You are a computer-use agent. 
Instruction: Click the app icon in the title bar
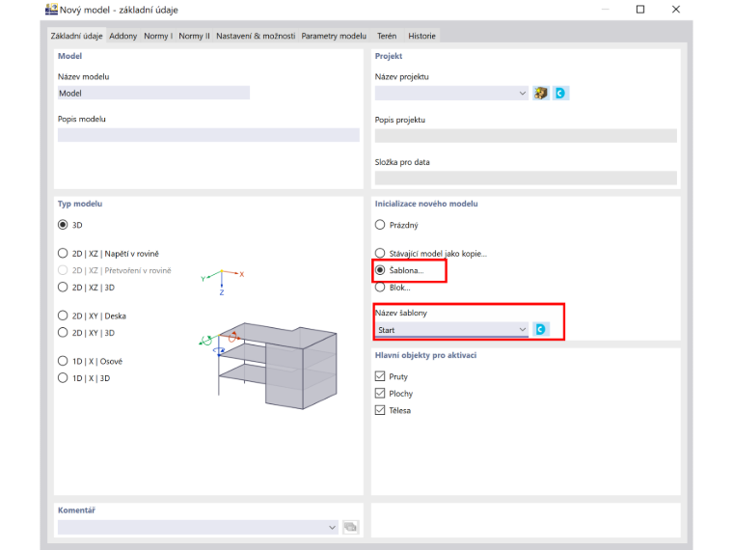click(51, 10)
